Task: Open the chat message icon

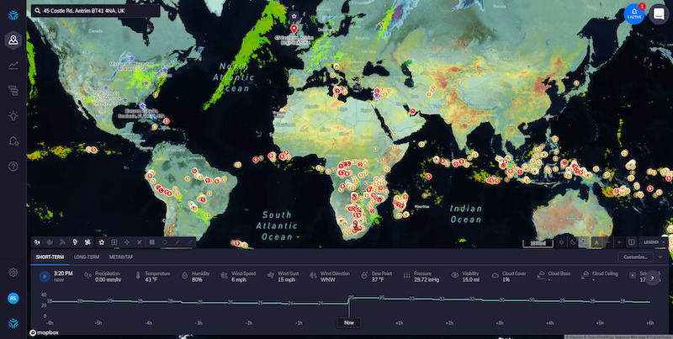Action: click(658, 13)
